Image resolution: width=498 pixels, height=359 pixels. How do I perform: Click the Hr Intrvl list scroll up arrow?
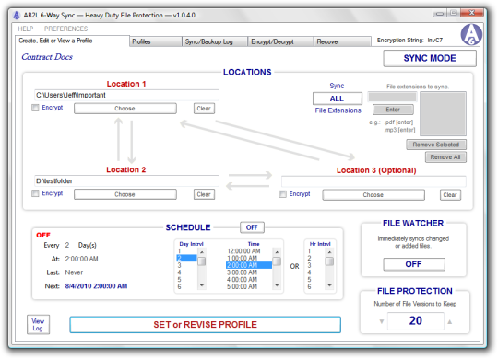click(x=329, y=252)
